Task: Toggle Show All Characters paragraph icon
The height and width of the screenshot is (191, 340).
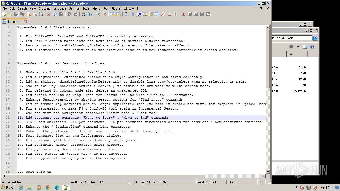Action: click(133, 14)
